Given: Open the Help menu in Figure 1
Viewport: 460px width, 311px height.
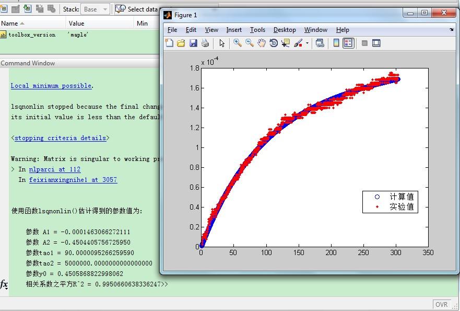Looking at the screenshot, I should click(x=343, y=30).
